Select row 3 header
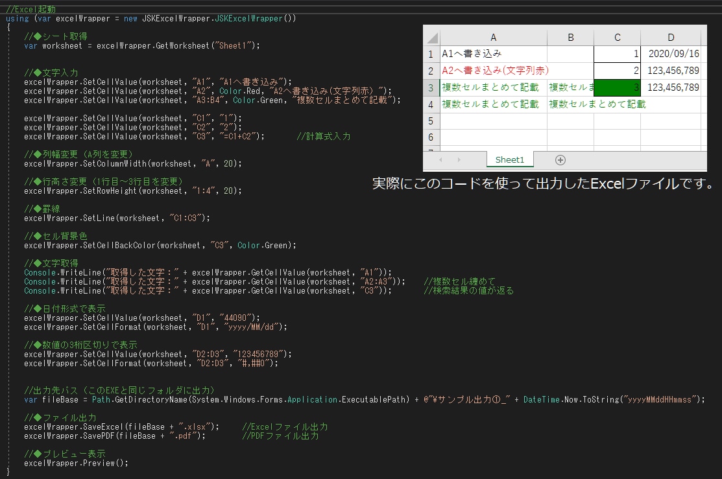722x479 pixels. [x=431, y=88]
